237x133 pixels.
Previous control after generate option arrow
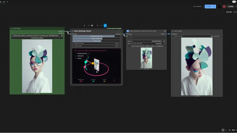(129, 44)
